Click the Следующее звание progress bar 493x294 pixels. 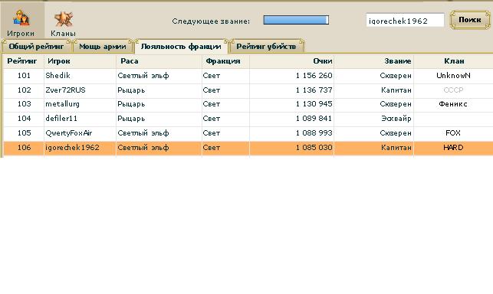click(296, 21)
